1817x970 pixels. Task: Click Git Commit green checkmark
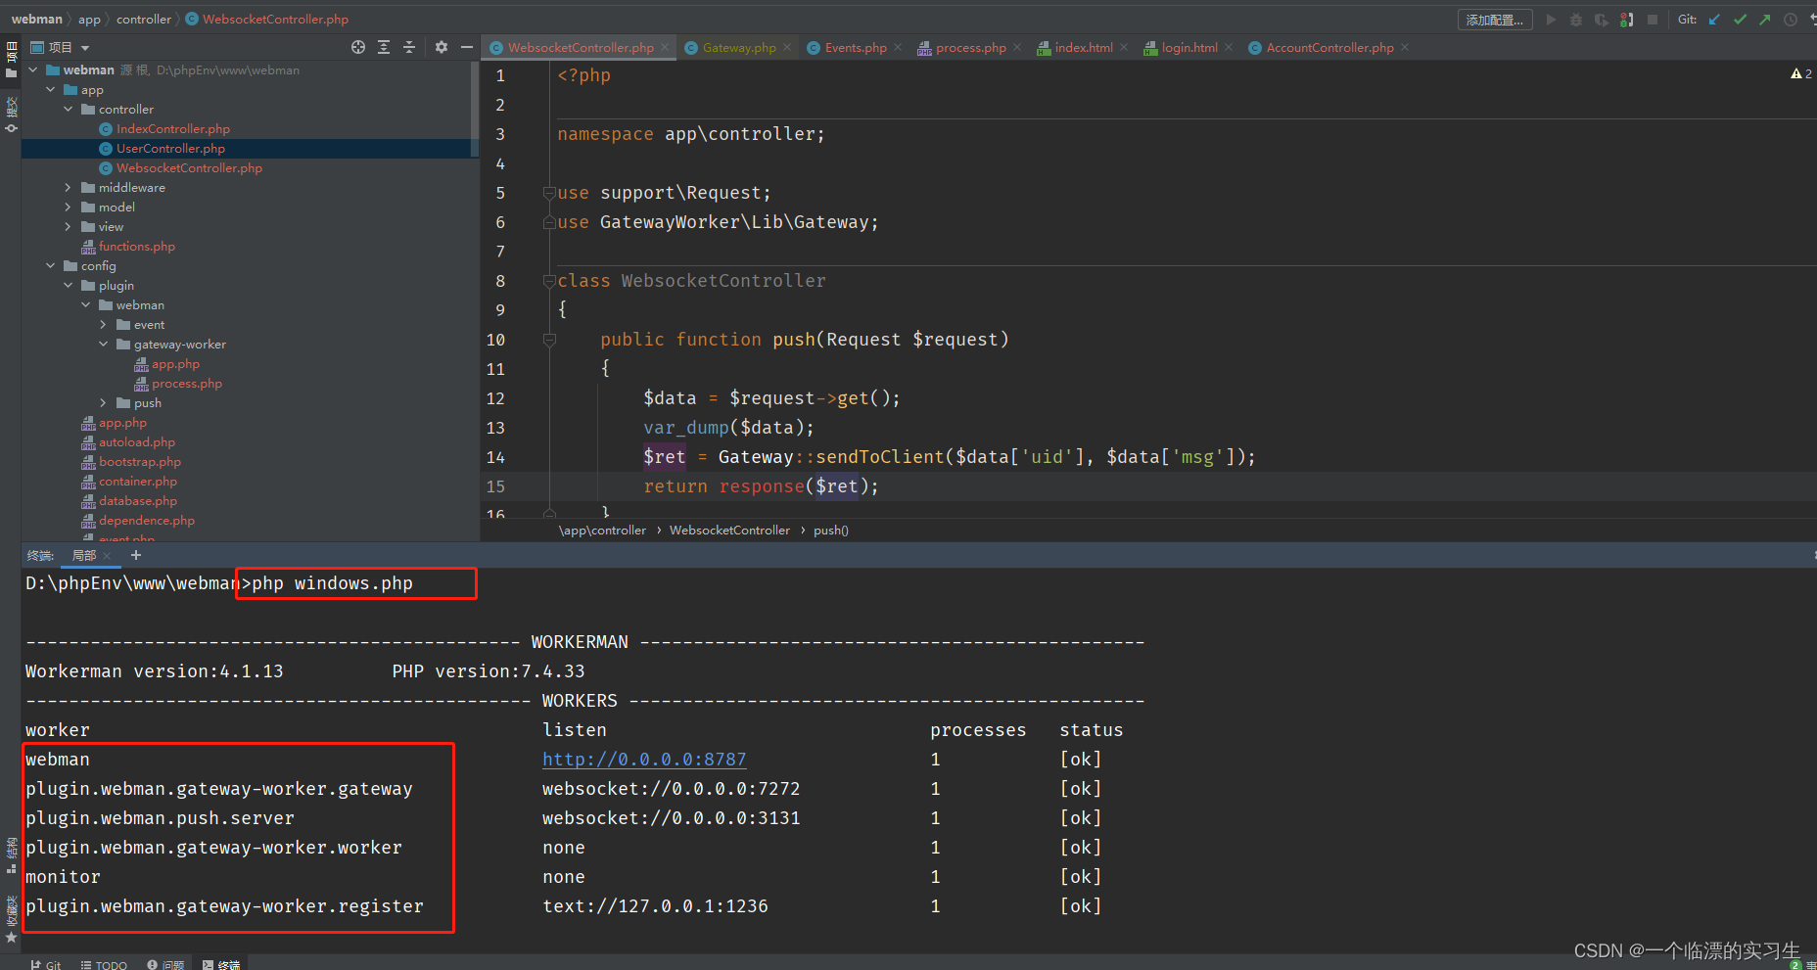pos(1740,20)
